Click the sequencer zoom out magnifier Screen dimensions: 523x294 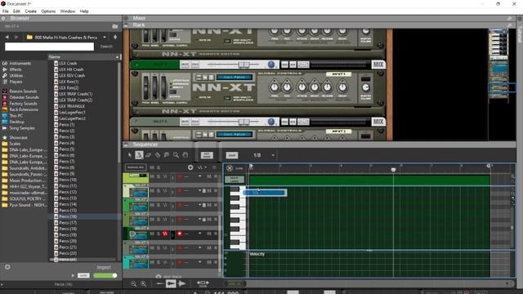tap(134, 283)
